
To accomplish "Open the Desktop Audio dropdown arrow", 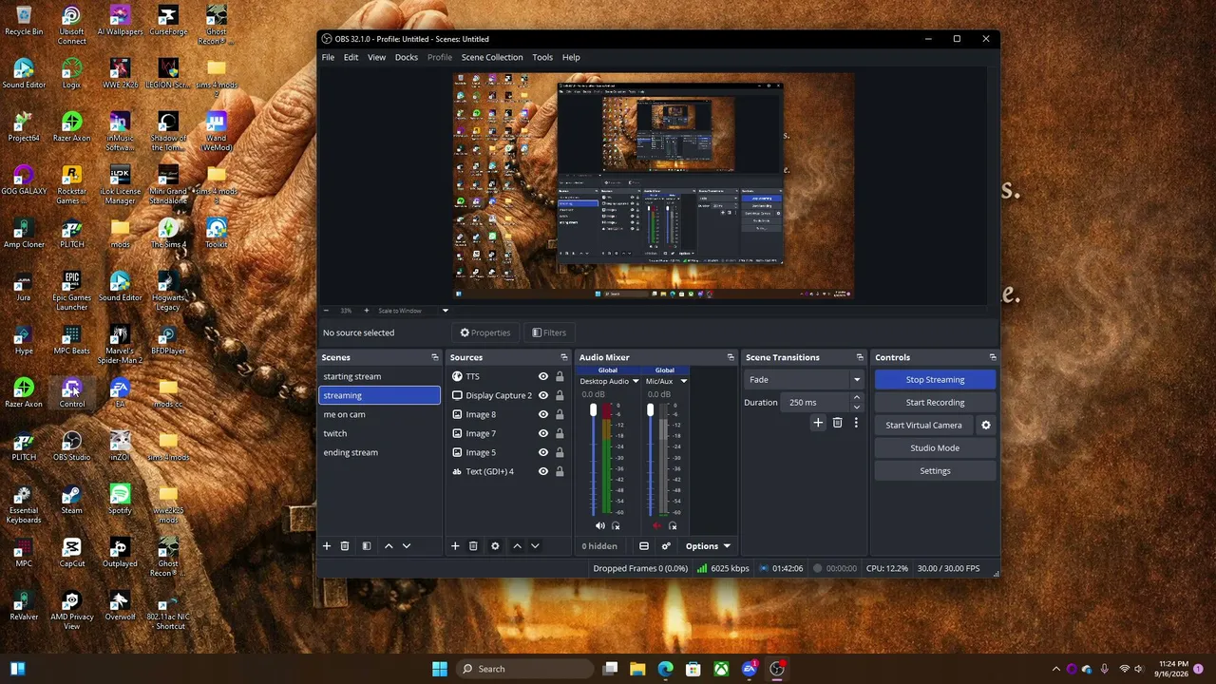I will pyautogui.click(x=635, y=381).
